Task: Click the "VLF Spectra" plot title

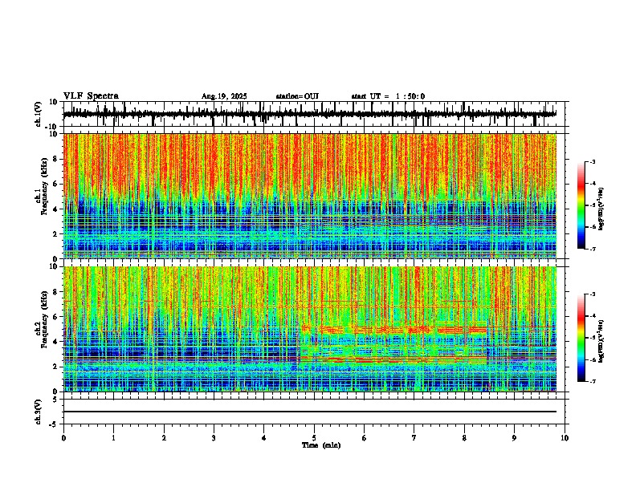Action: pyautogui.click(x=91, y=96)
